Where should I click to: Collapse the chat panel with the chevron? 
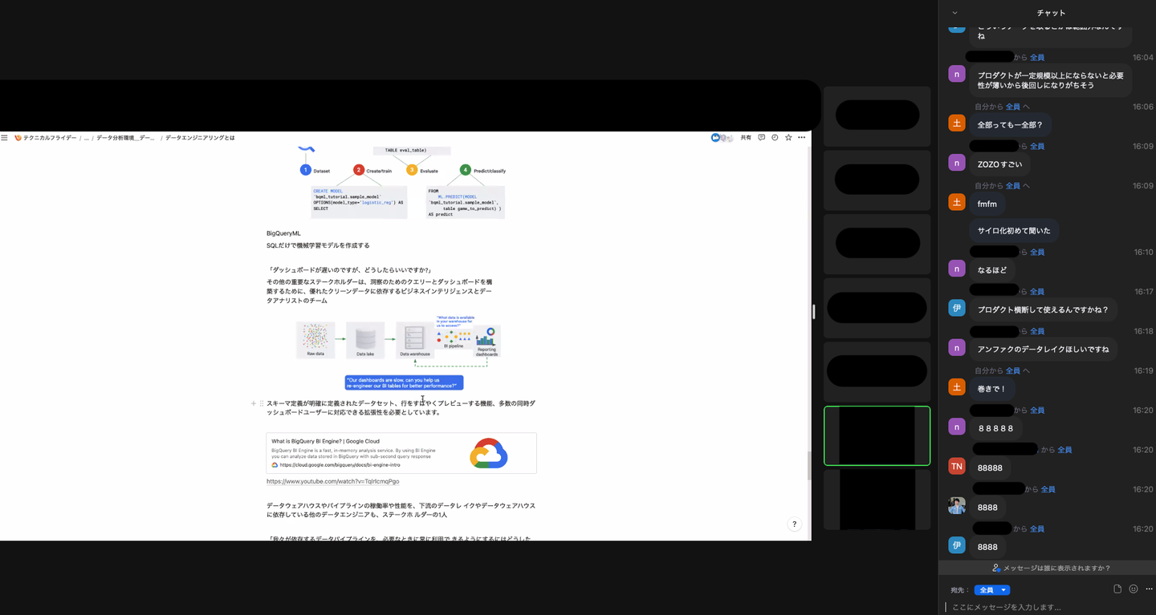pyautogui.click(x=955, y=13)
